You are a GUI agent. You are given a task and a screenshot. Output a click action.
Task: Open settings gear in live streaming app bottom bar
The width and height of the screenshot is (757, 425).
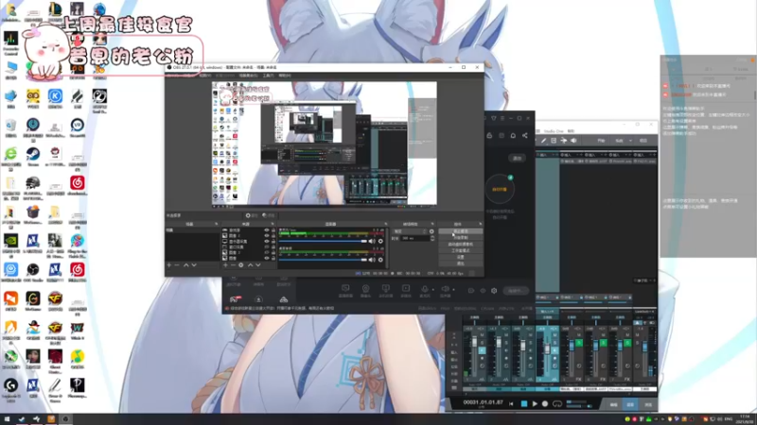[x=494, y=291]
